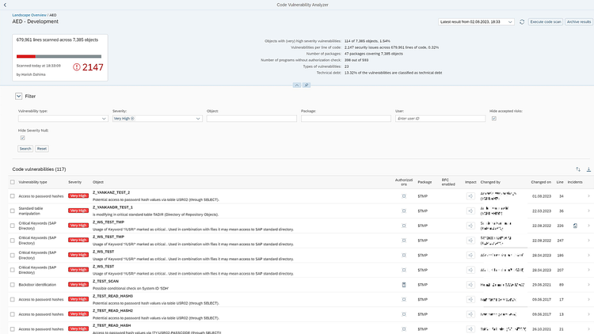Show impact for Z_YANKANDR_TEST_1 row
The image size is (594, 334).
pos(470,211)
